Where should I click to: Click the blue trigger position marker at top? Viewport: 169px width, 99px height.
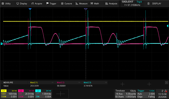click(30, 9)
